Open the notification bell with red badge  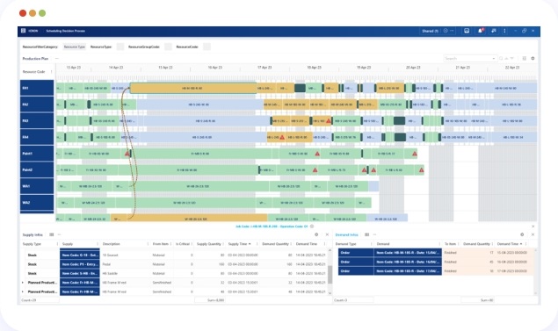480,31
